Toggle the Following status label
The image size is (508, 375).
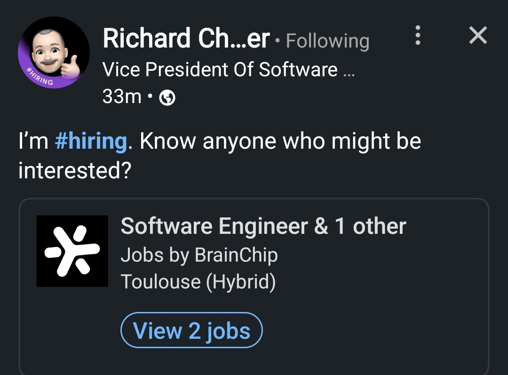click(x=327, y=40)
